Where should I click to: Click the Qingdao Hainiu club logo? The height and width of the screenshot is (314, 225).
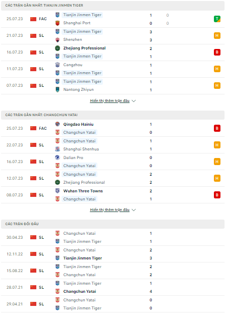58,124
